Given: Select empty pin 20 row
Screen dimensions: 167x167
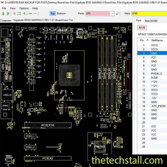Looking at the screenshot, I should tap(152, 122).
